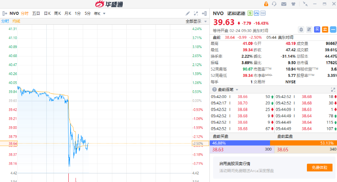Click help question mark beside 盘前逐笔

point(214,89)
